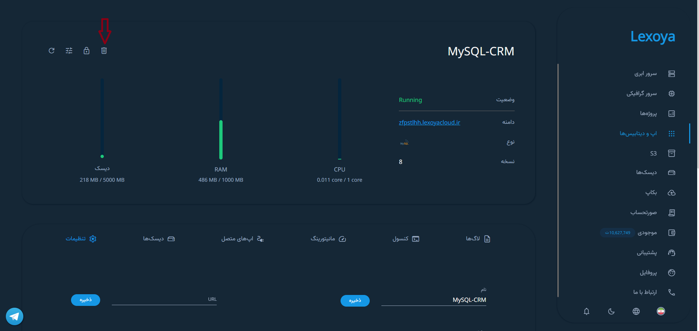Click the نام input field MySQL-CRM
This screenshot has width=699, height=331.
[x=434, y=300]
